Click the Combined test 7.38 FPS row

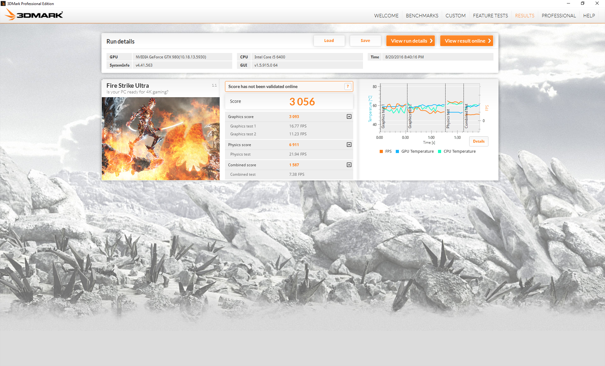click(x=289, y=174)
